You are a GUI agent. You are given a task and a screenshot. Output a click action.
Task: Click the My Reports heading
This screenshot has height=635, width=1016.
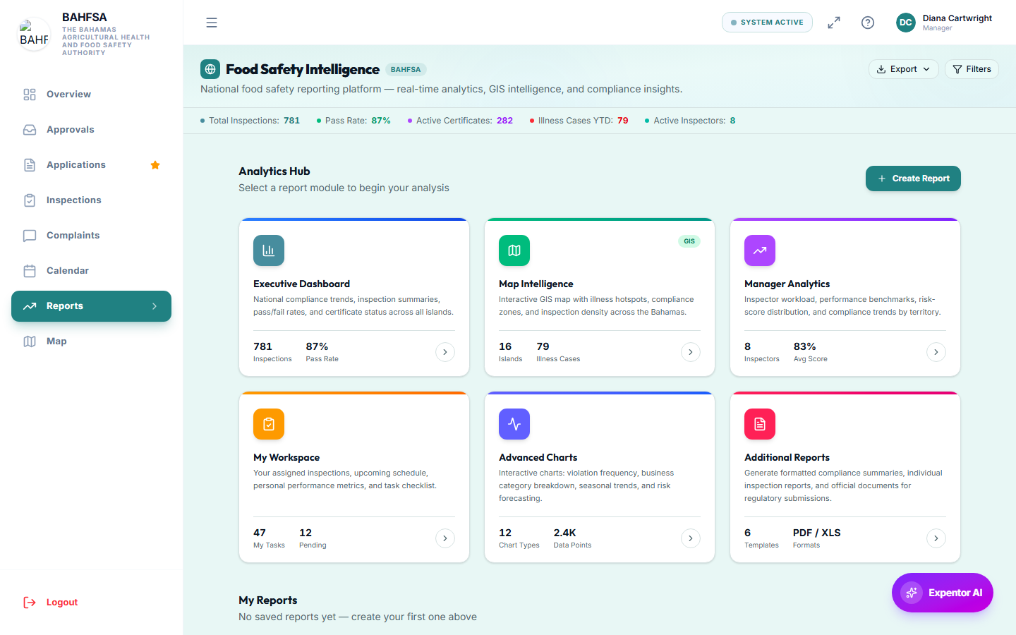267,600
